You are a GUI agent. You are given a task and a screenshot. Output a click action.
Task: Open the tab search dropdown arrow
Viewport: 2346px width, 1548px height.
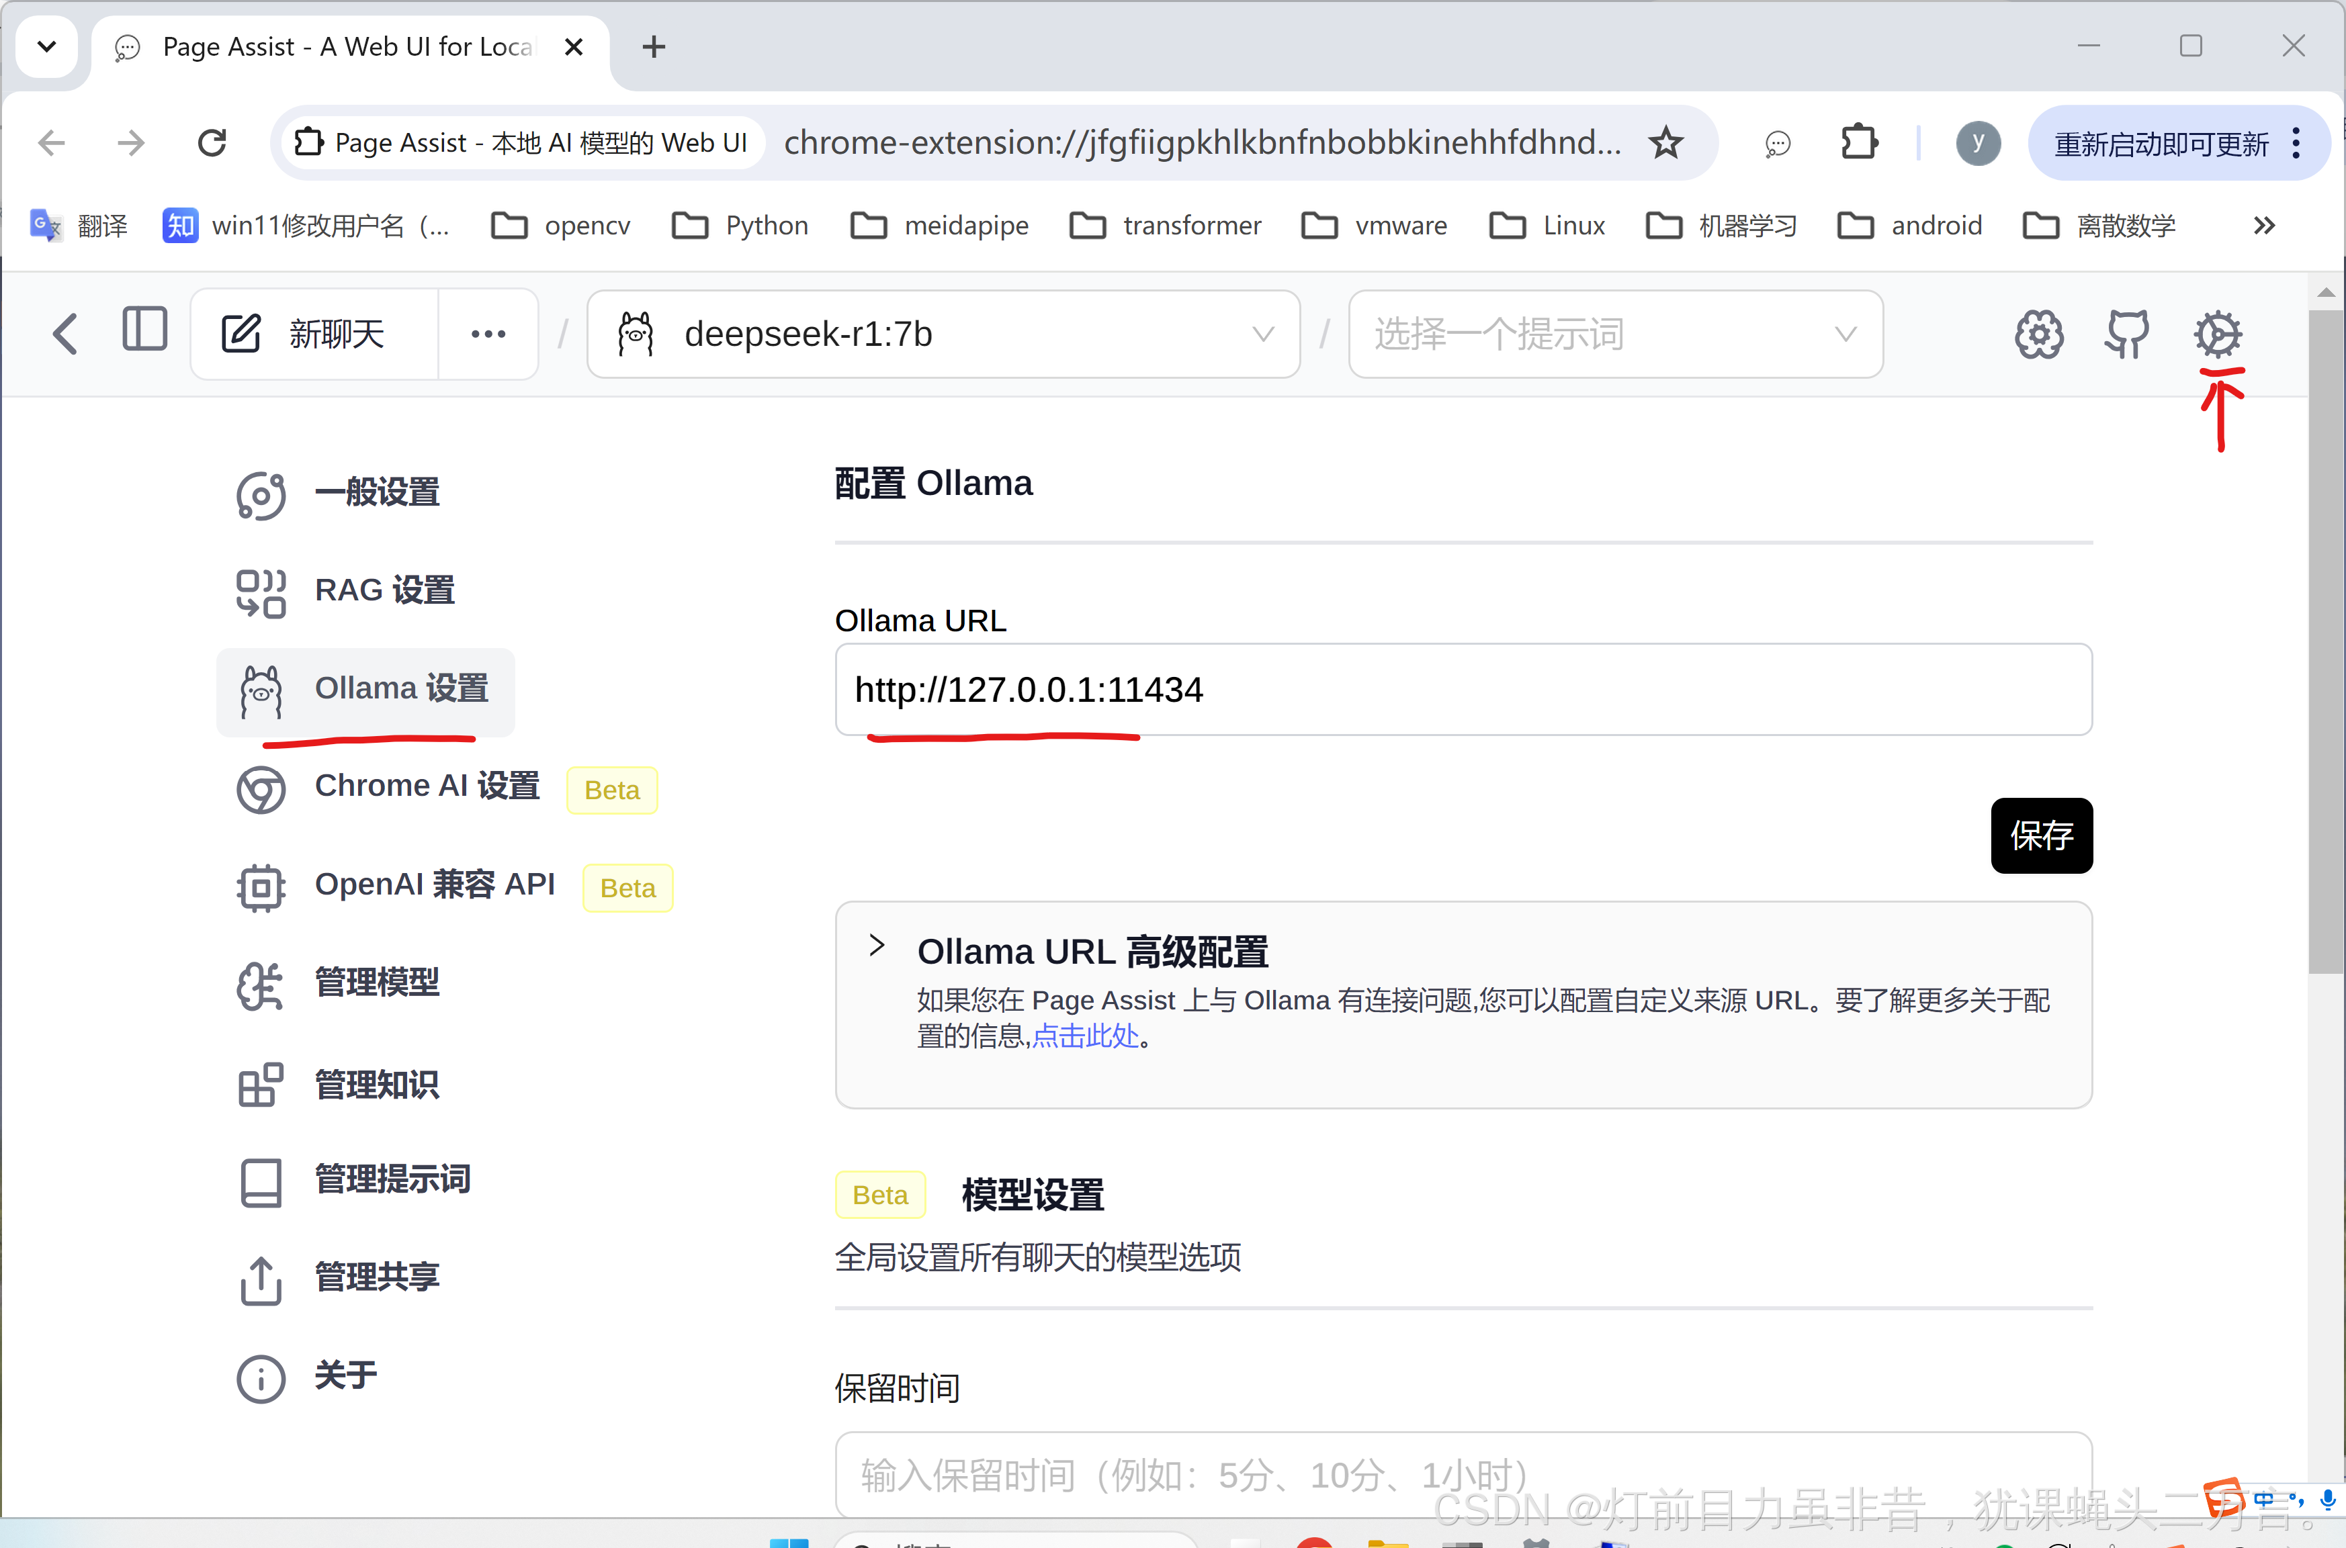click(x=46, y=46)
